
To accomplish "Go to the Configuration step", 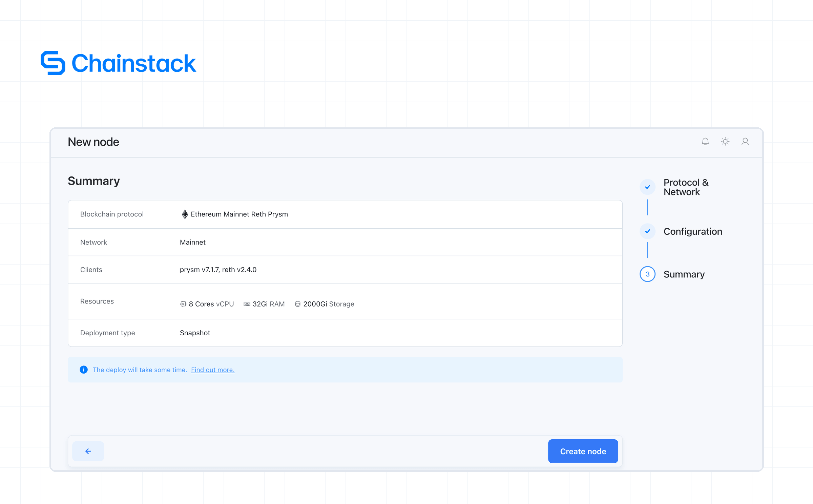I will 693,231.
